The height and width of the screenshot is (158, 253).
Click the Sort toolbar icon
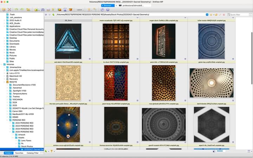click(x=89, y=10)
